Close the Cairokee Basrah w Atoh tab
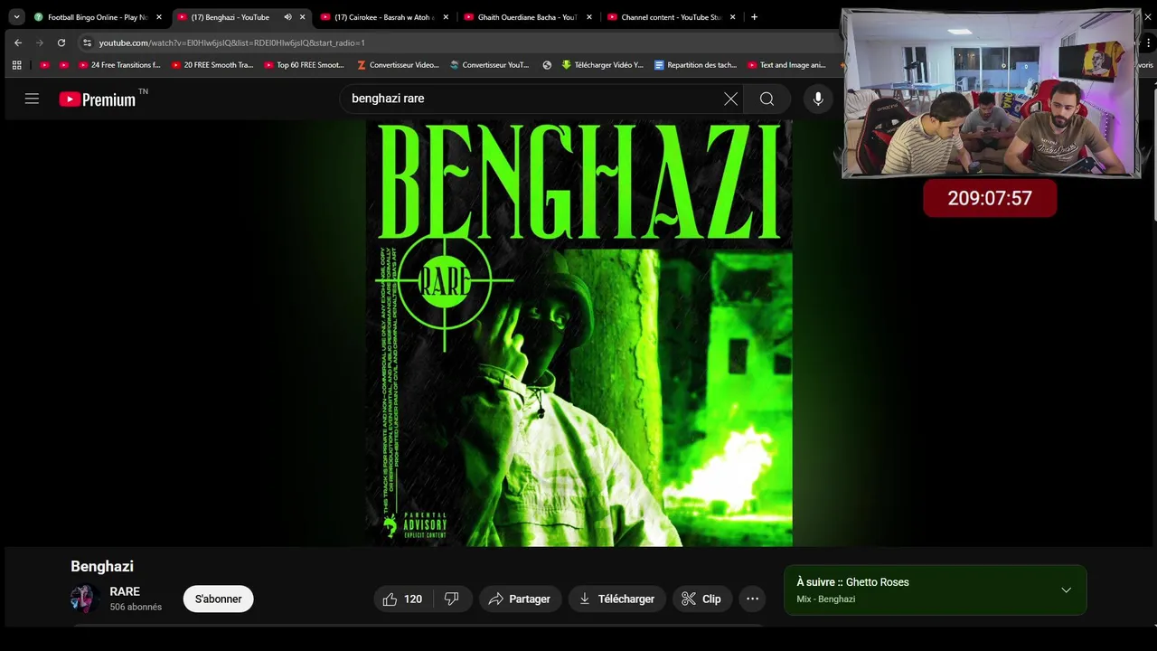This screenshot has height=651, width=1157. pyautogui.click(x=446, y=17)
